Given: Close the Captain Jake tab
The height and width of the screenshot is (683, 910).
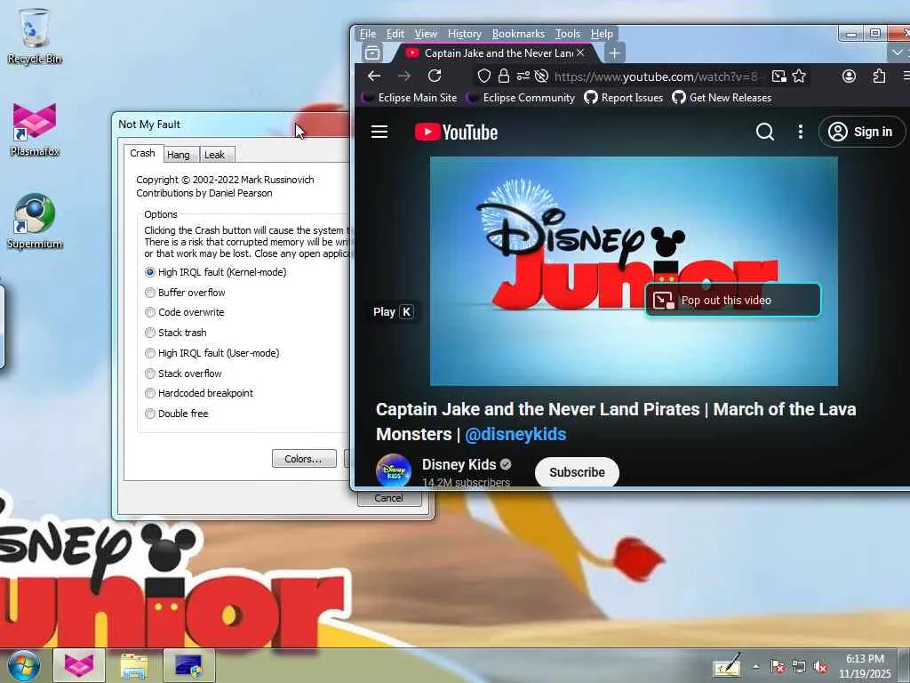Looking at the screenshot, I should [x=580, y=52].
